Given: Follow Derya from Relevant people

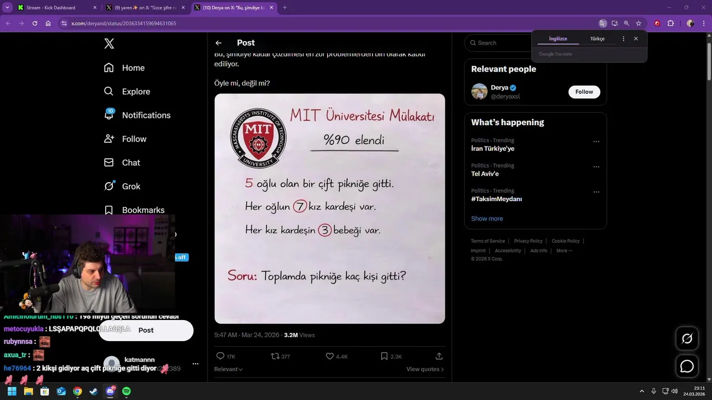Looking at the screenshot, I should tap(584, 92).
